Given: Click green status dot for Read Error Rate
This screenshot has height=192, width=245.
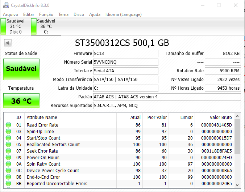Looking at the screenshot, I should pyautogui.click(x=8, y=125).
